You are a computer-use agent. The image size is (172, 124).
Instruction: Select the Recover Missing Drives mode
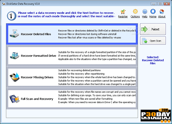[72, 77]
